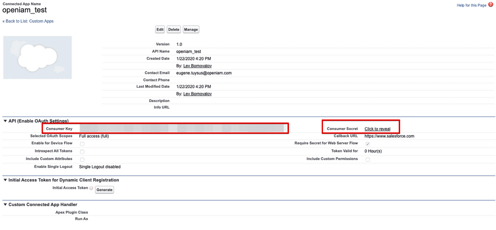Reveal the Consumer Secret
The height and width of the screenshot is (230, 496).
tap(377, 129)
